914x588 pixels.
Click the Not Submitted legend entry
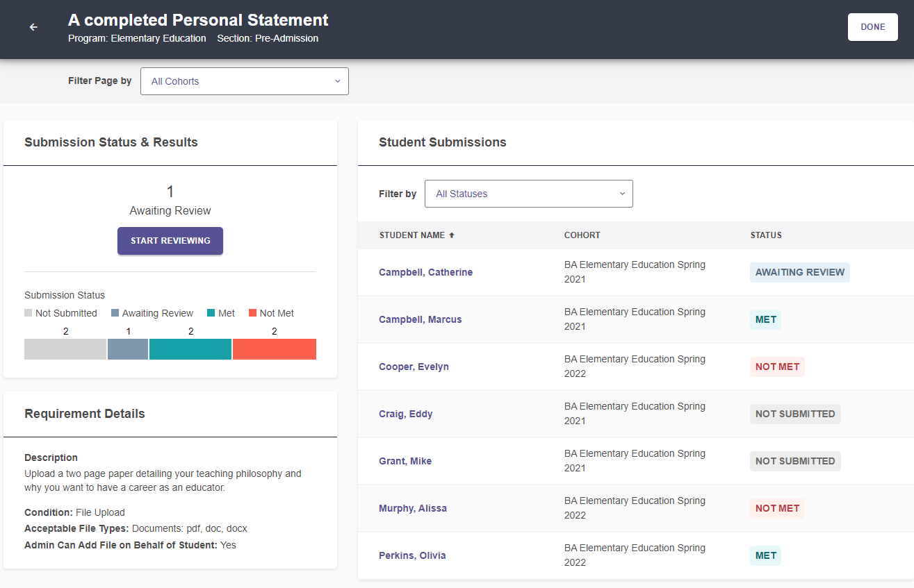61,313
